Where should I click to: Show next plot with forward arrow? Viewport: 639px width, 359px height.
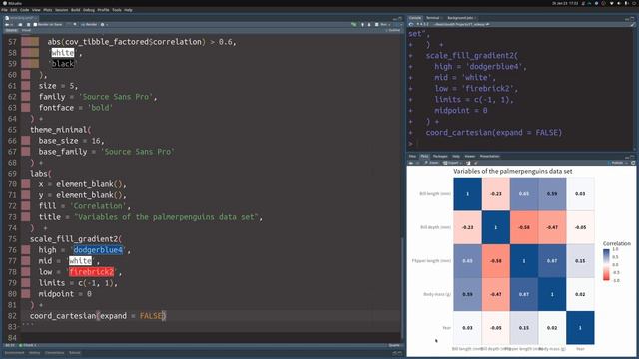[x=417, y=163]
